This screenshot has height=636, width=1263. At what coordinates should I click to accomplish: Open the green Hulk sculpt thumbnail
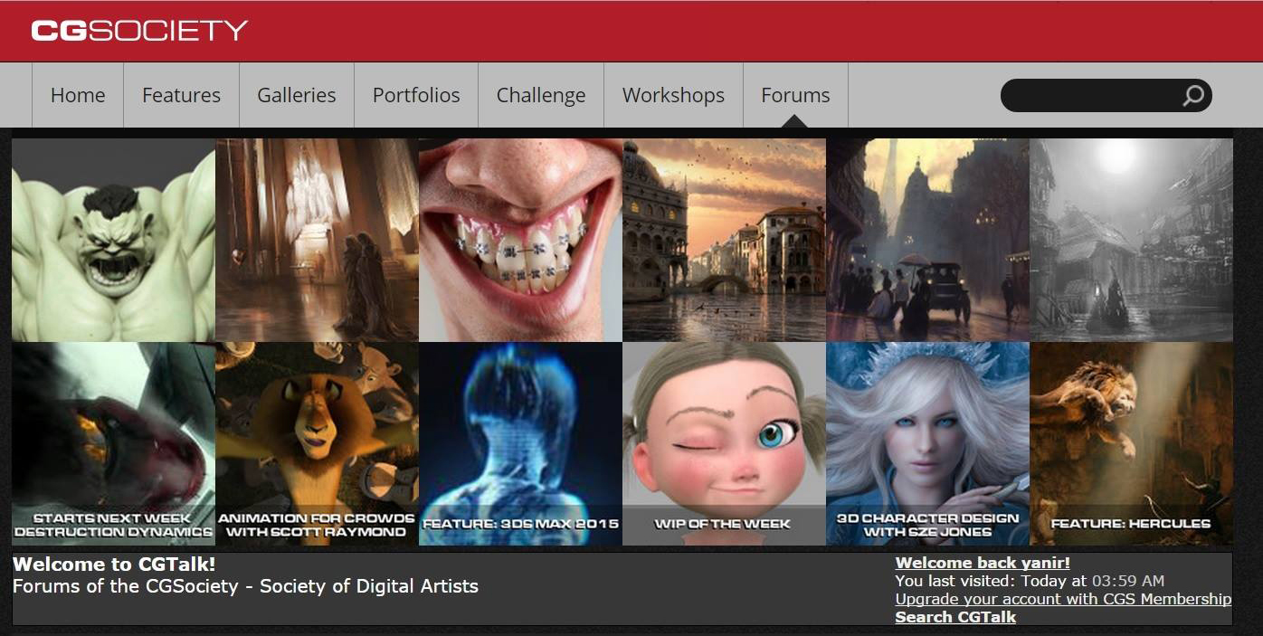[x=113, y=240]
